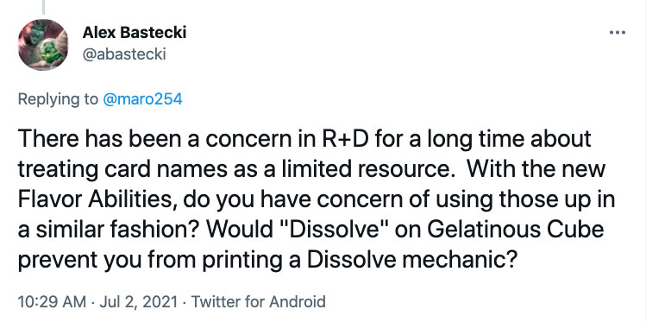The width and height of the screenshot is (646, 322).
Task: Click the Jul 2, 2021 date
Action: (137, 302)
